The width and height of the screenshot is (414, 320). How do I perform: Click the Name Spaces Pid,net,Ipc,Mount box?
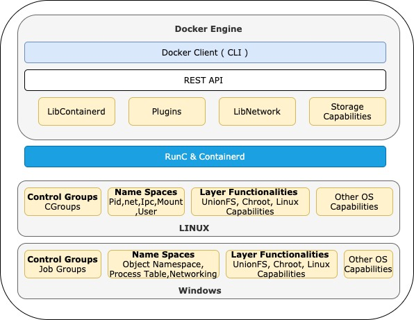coord(146,201)
